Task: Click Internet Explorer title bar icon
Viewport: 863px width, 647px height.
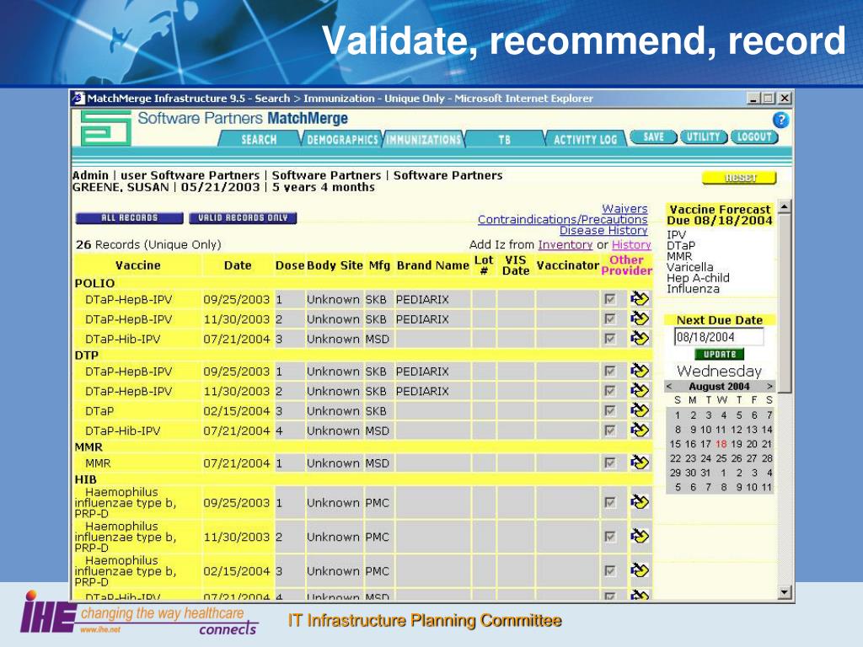Action: 78,98
